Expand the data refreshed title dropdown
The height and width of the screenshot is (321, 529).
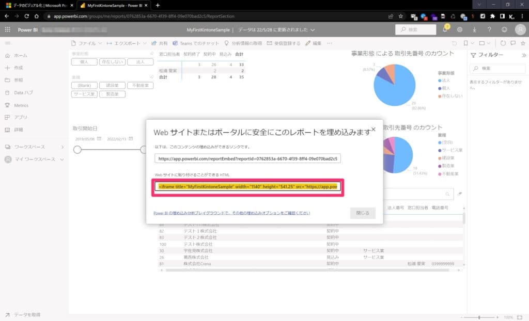tap(313, 30)
